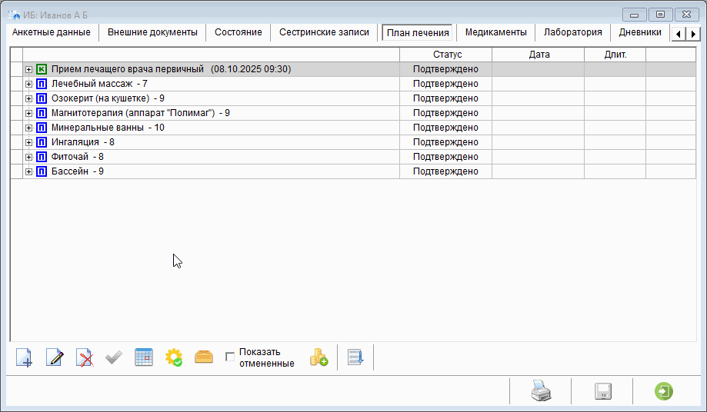This screenshot has width=707, height=412.
Task: Click the add new document icon
Action: pos(24,357)
